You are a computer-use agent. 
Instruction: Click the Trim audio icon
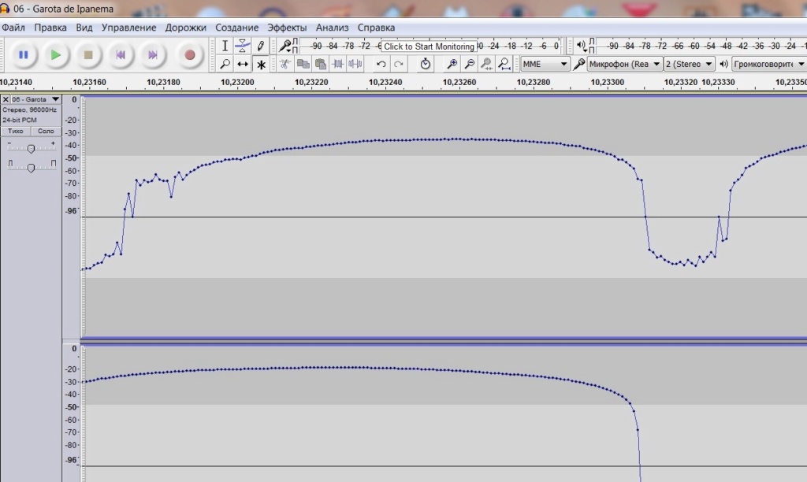[338, 64]
